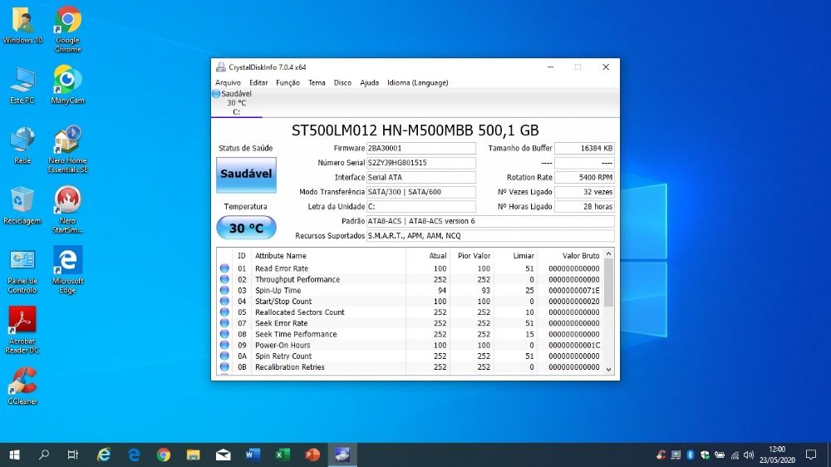This screenshot has width=831, height=467.
Task: Click the 16384 KB buffer size field
Action: 584,149
